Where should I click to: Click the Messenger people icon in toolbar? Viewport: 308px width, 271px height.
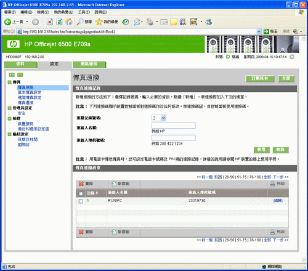[x=209, y=22]
